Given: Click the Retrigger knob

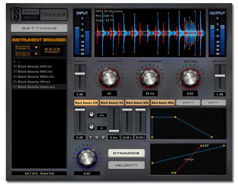Looking at the screenshot, I should coord(150,78).
